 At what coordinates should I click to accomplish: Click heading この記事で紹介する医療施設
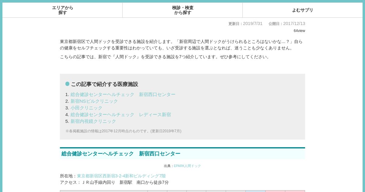pyautogui.click(x=104, y=84)
